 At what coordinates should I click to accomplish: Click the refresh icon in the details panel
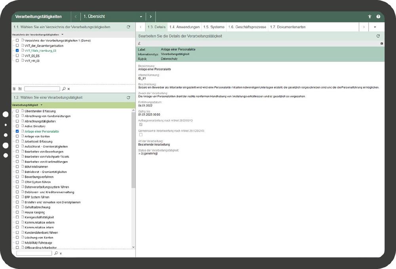(x=378, y=36)
